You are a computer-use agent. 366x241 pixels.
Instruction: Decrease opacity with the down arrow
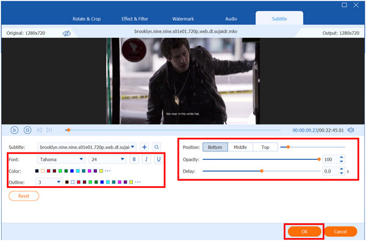tap(342, 161)
